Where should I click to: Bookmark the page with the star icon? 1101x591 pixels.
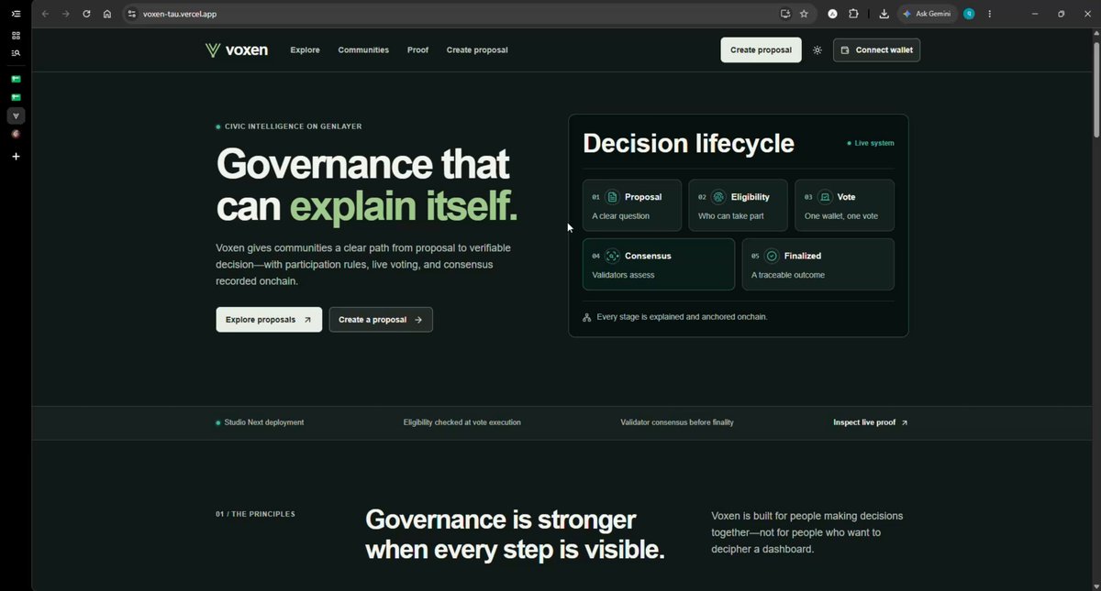[804, 14]
